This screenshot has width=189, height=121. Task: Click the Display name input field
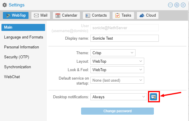click(124, 38)
